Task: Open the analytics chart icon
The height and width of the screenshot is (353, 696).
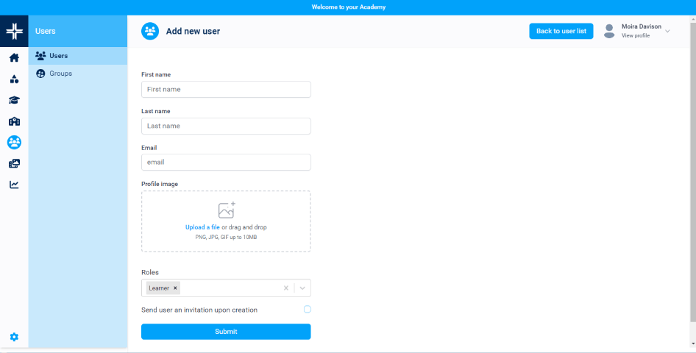Action: coord(14,185)
